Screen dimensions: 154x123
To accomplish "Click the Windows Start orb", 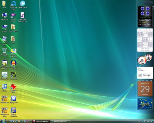I will pos(3,121).
